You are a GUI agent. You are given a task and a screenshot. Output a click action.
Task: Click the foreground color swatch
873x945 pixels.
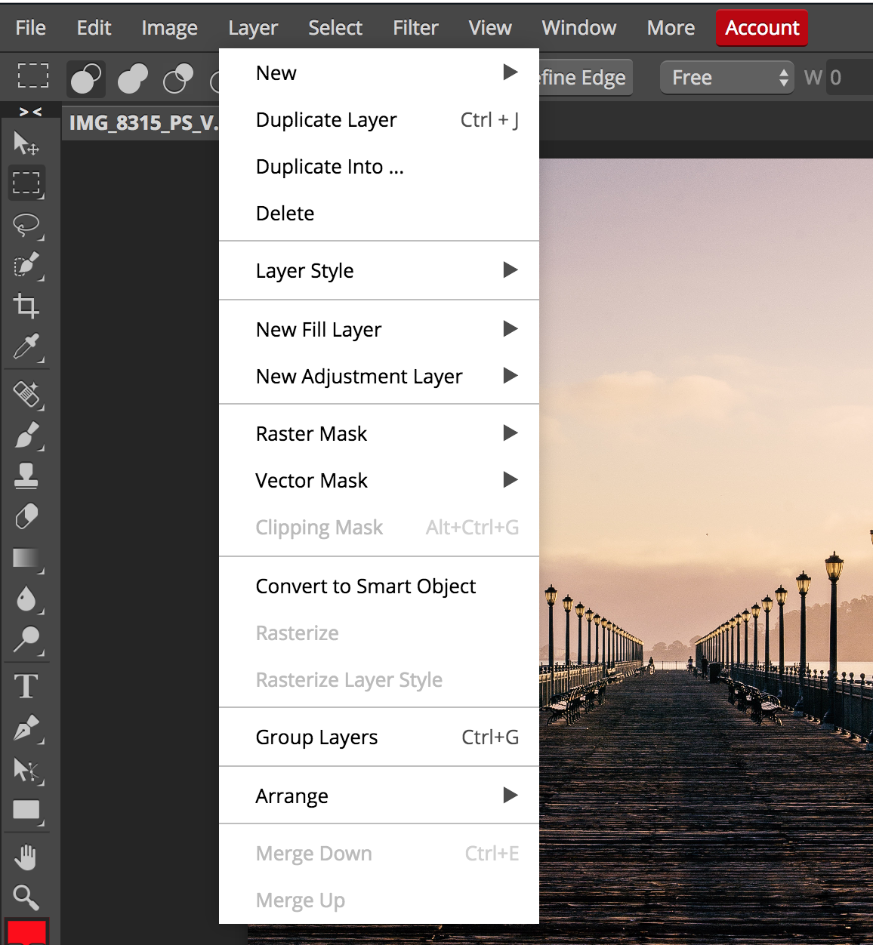tap(26, 934)
